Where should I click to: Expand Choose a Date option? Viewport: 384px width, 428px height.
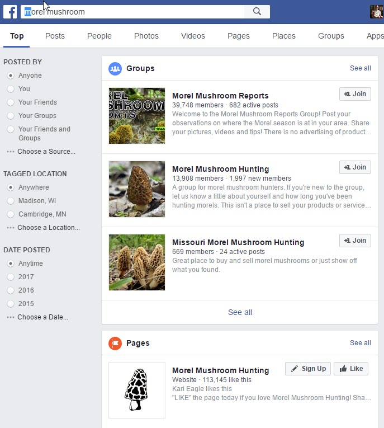click(37, 317)
